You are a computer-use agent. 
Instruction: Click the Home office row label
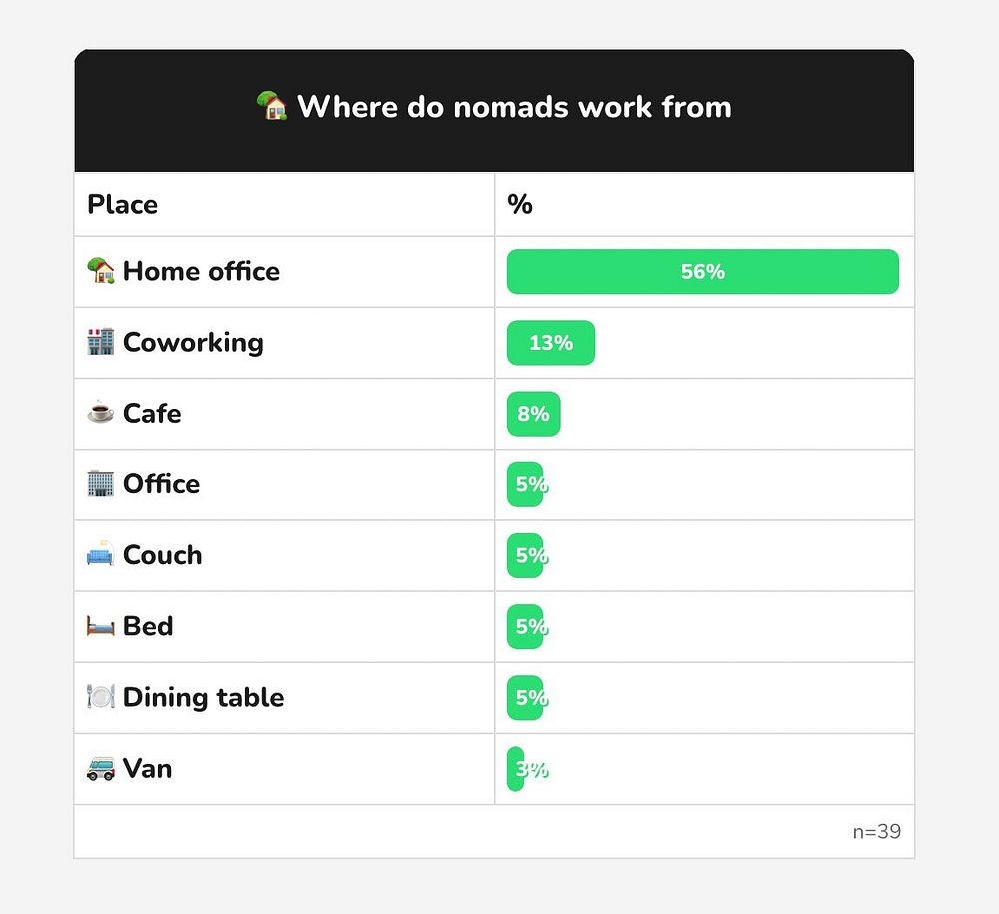[201, 271]
